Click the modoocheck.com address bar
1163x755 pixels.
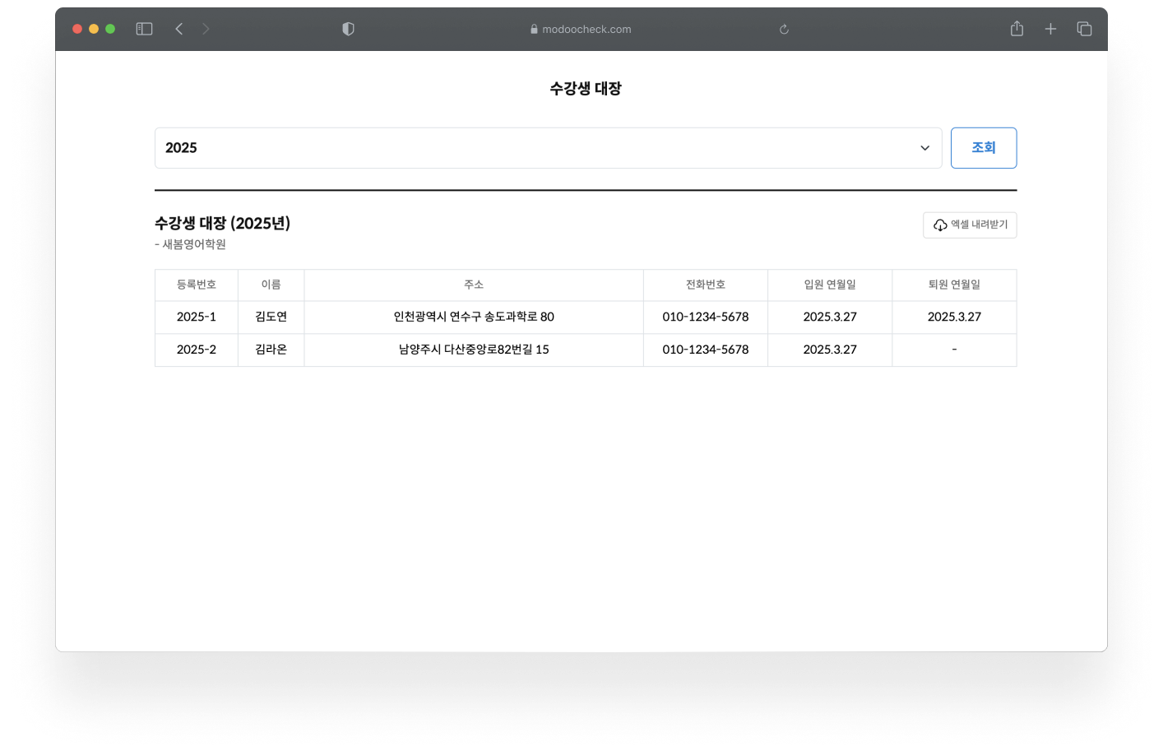581,29
